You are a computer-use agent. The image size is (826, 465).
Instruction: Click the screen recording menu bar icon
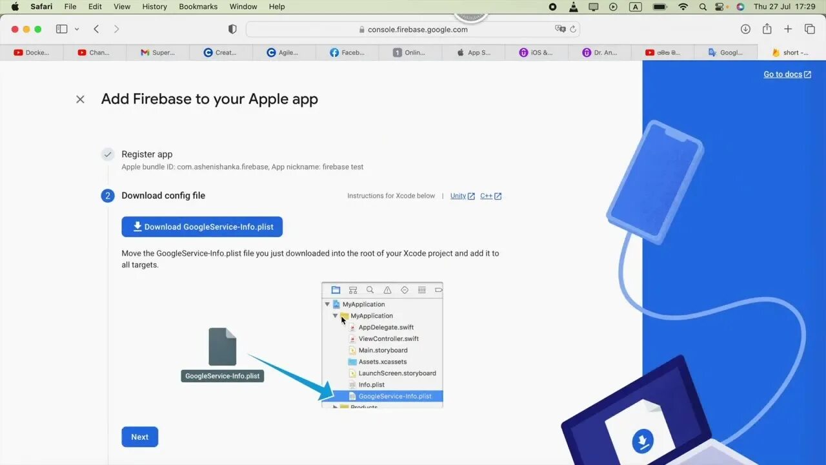pos(552,6)
